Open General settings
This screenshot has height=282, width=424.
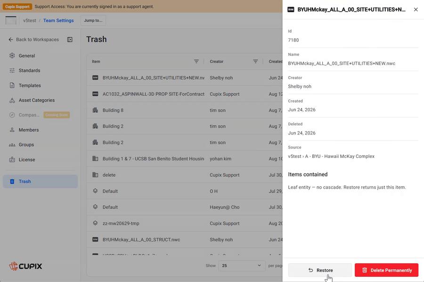[41, 56]
